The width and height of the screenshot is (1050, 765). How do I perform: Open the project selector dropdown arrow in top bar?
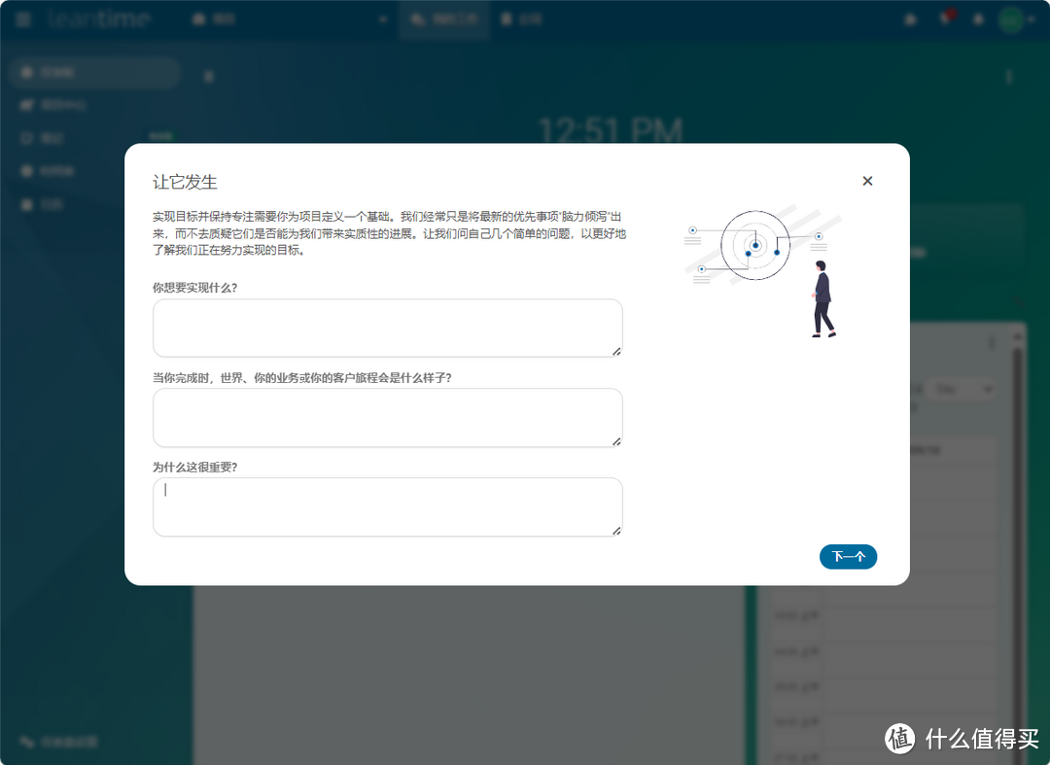pyautogui.click(x=383, y=18)
